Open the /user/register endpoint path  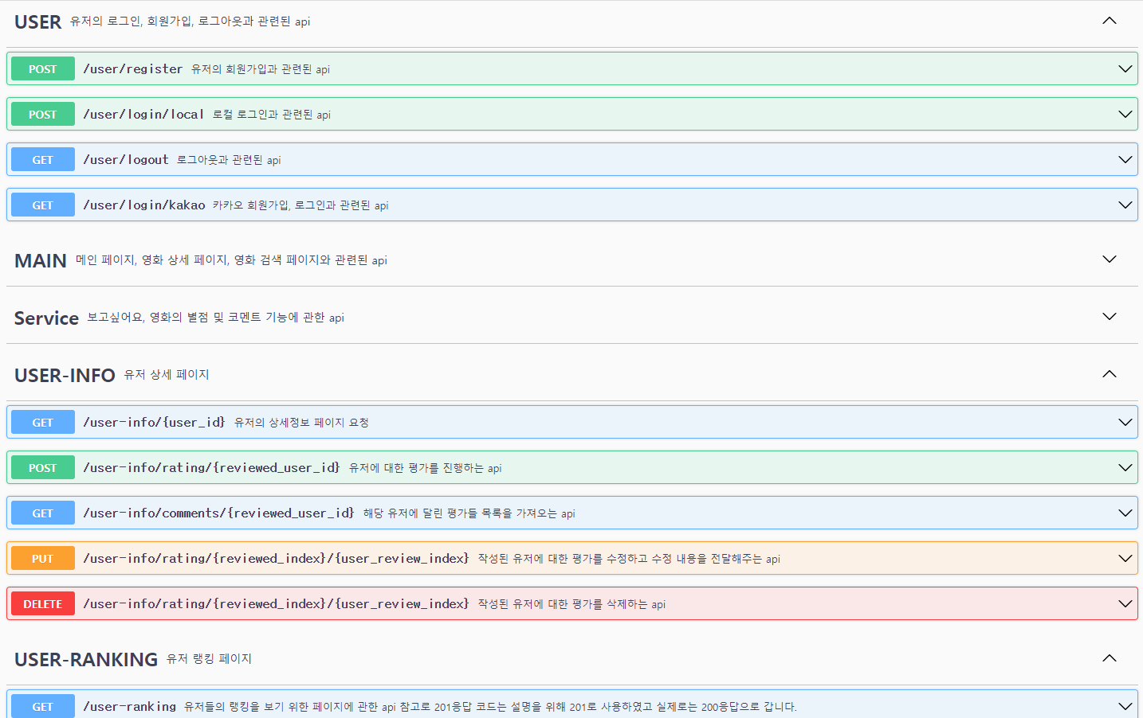[133, 69]
